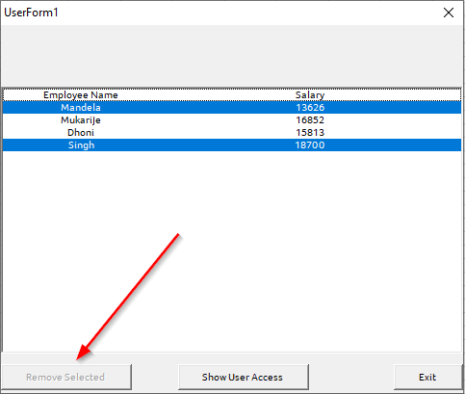Click the Salary column header
This screenshot has height=394, width=465.
tap(310, 95)
